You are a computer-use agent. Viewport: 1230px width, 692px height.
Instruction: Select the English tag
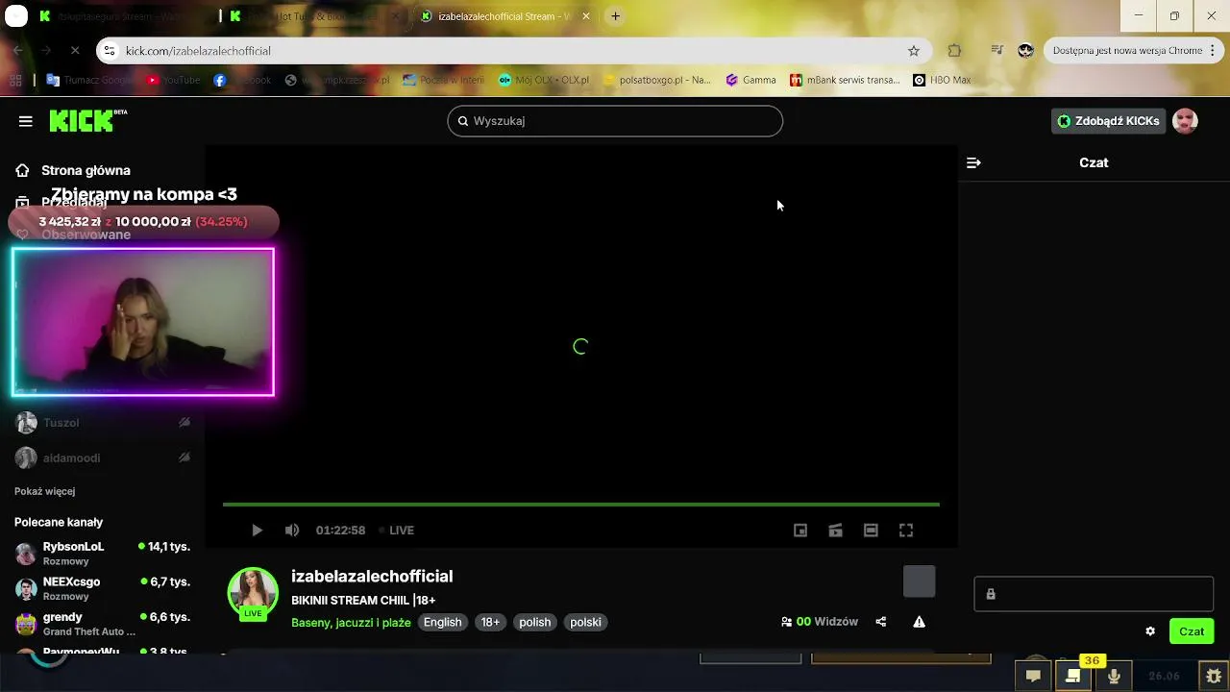(443, 623)
